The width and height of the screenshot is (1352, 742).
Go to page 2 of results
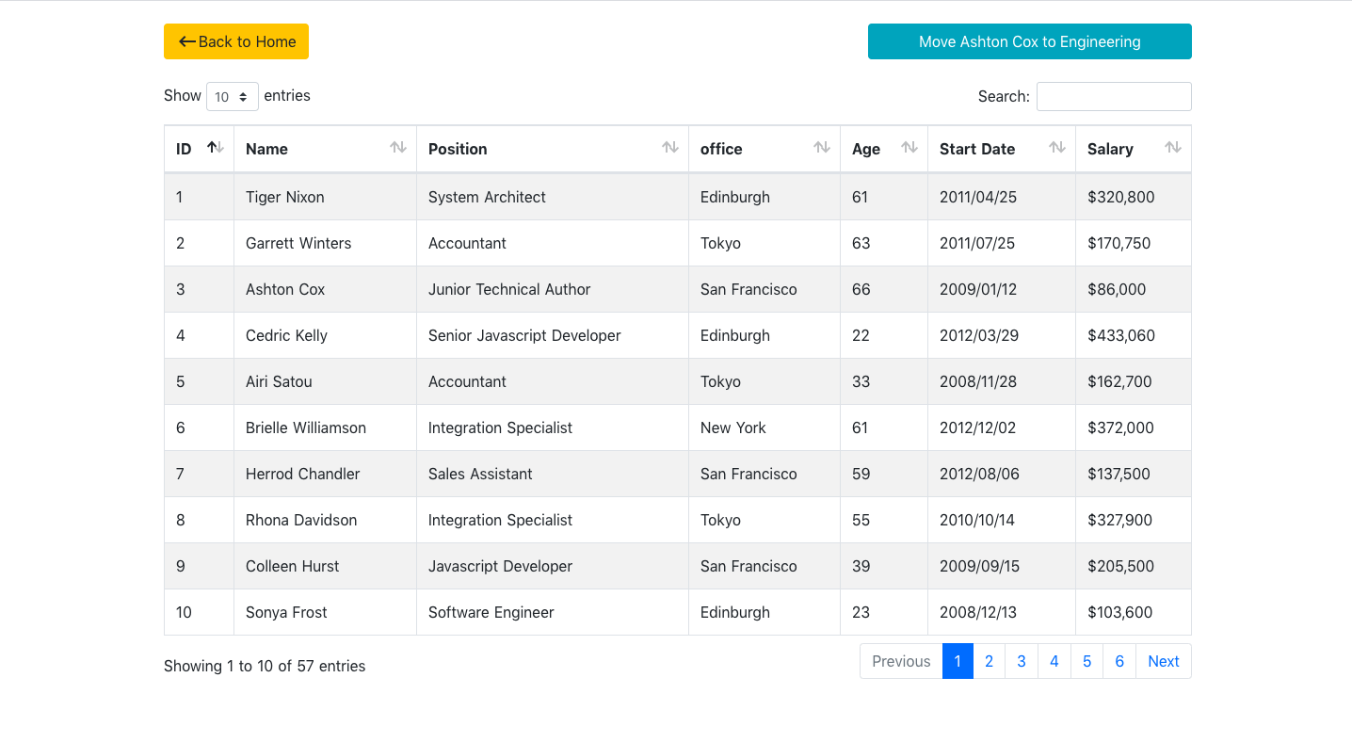pos(989,661)
